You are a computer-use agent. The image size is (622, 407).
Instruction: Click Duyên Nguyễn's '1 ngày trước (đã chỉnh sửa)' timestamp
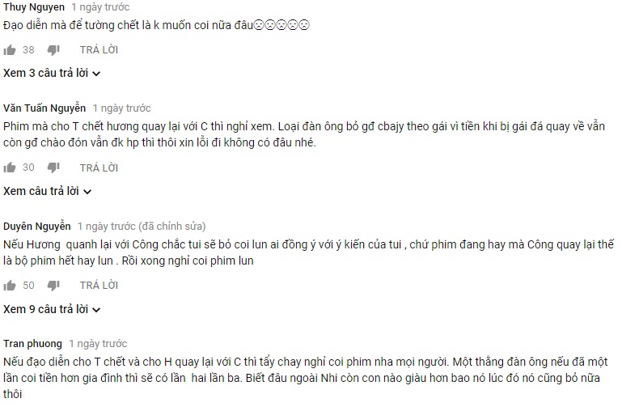point(142,226)
